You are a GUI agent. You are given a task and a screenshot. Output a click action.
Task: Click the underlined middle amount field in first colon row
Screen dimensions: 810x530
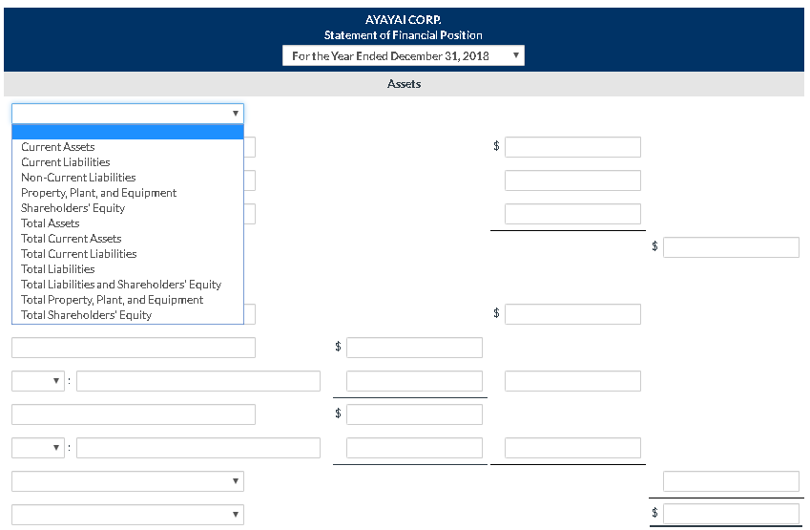414,381
